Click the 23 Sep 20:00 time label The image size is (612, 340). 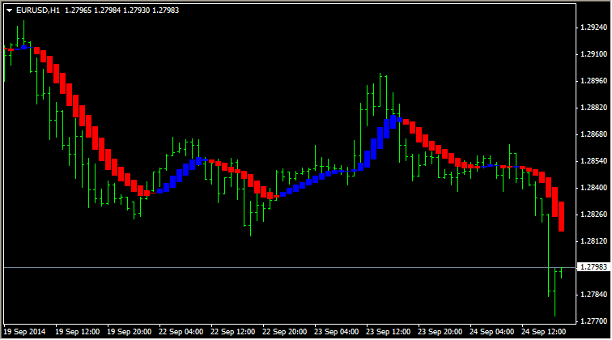[440, 332]
